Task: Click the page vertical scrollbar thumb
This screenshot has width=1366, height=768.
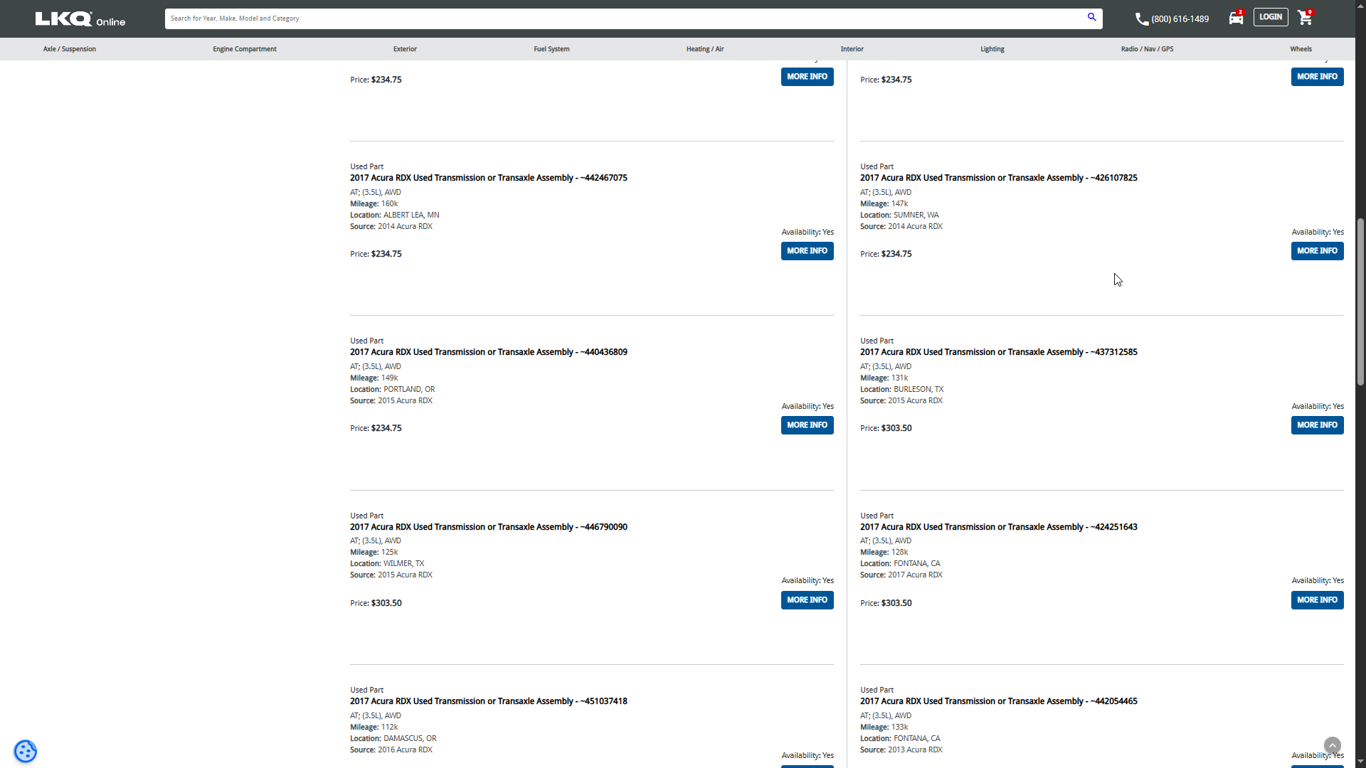Action: click(x=1360, y=302)
